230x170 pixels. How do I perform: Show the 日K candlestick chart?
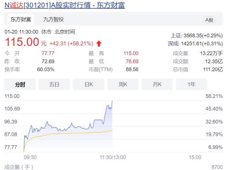click(89, 84)
